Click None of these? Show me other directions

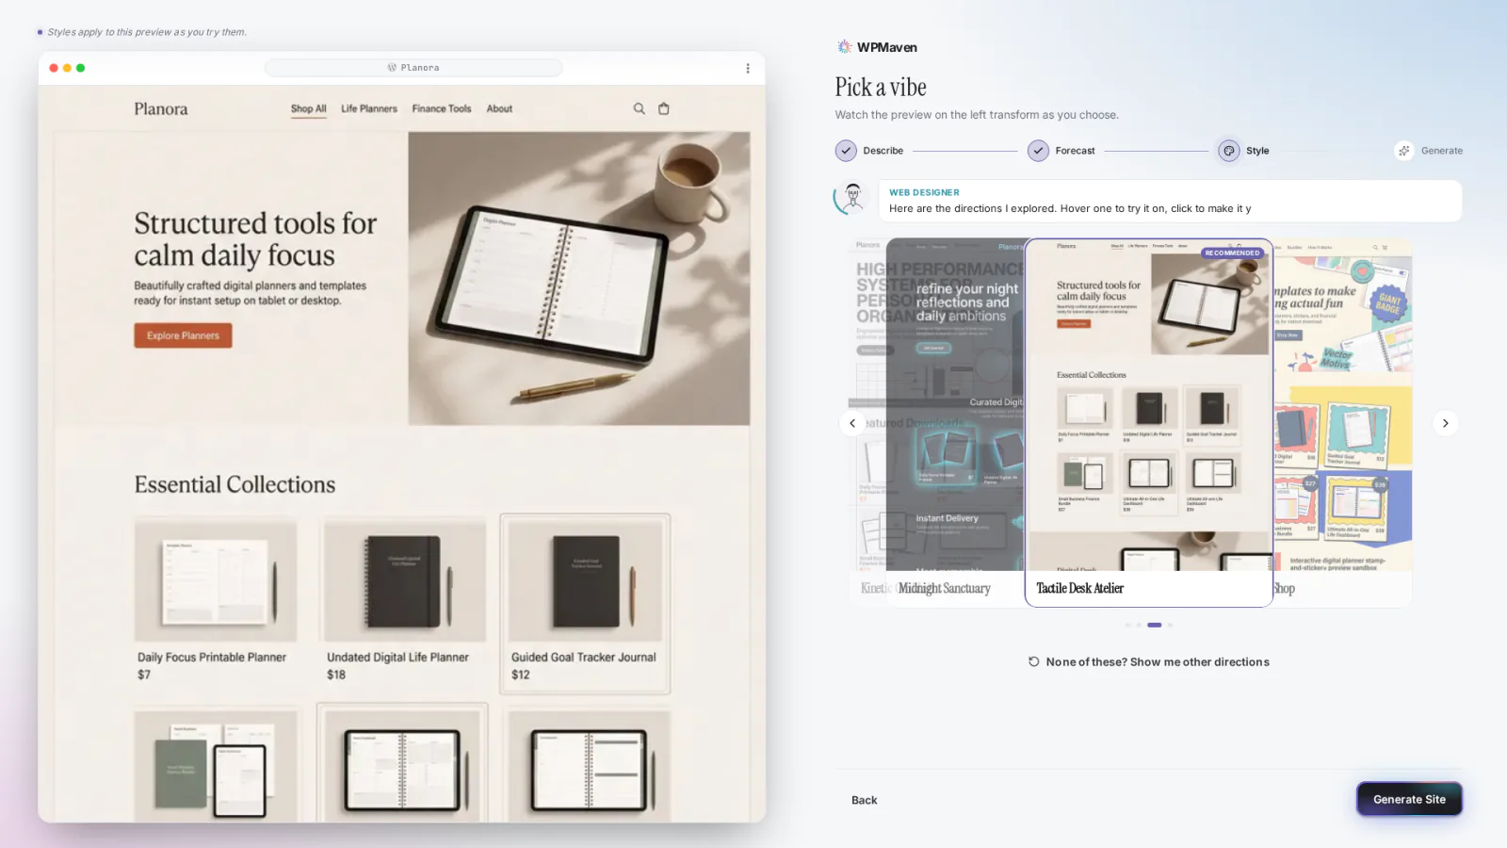1148,661
